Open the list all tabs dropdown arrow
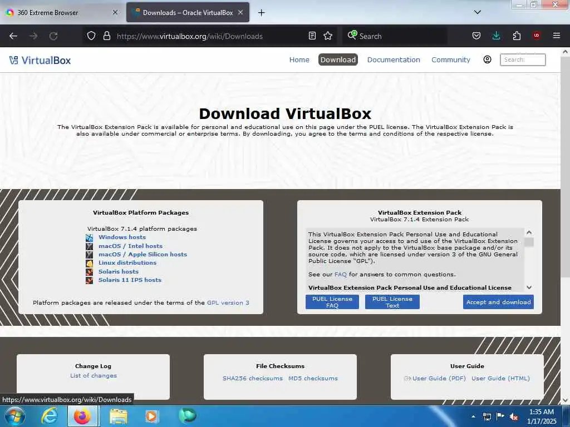The height and width of the screenshot is (427, 570). coord(478,12)
